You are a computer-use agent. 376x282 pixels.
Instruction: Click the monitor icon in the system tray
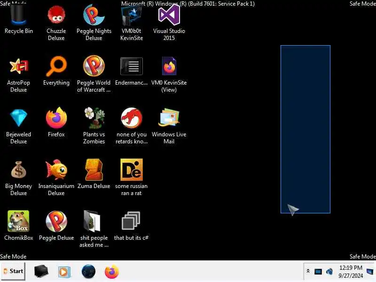[318, 272]
